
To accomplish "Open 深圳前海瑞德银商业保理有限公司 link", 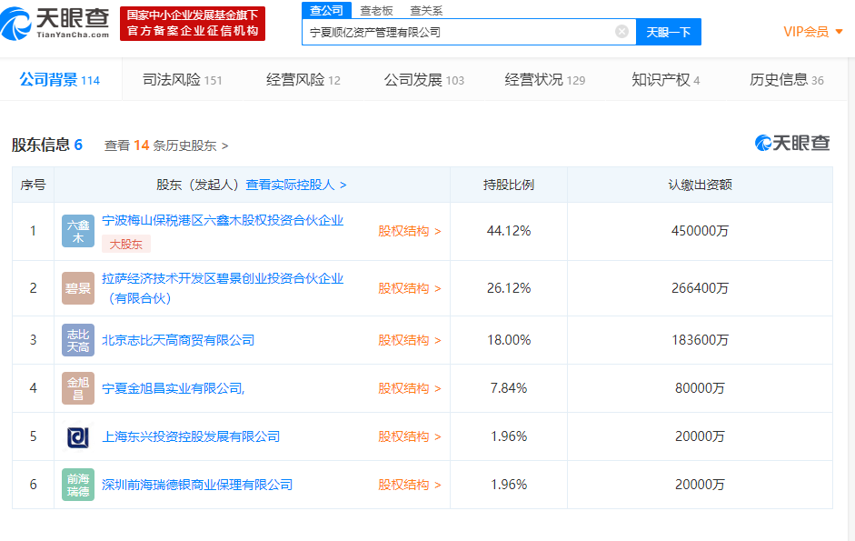I will tap(197, 485).
